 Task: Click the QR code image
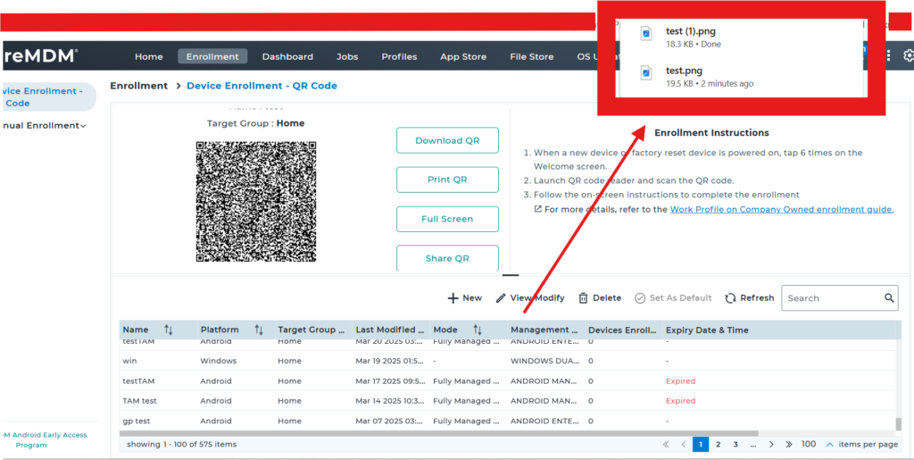[256, 201]
